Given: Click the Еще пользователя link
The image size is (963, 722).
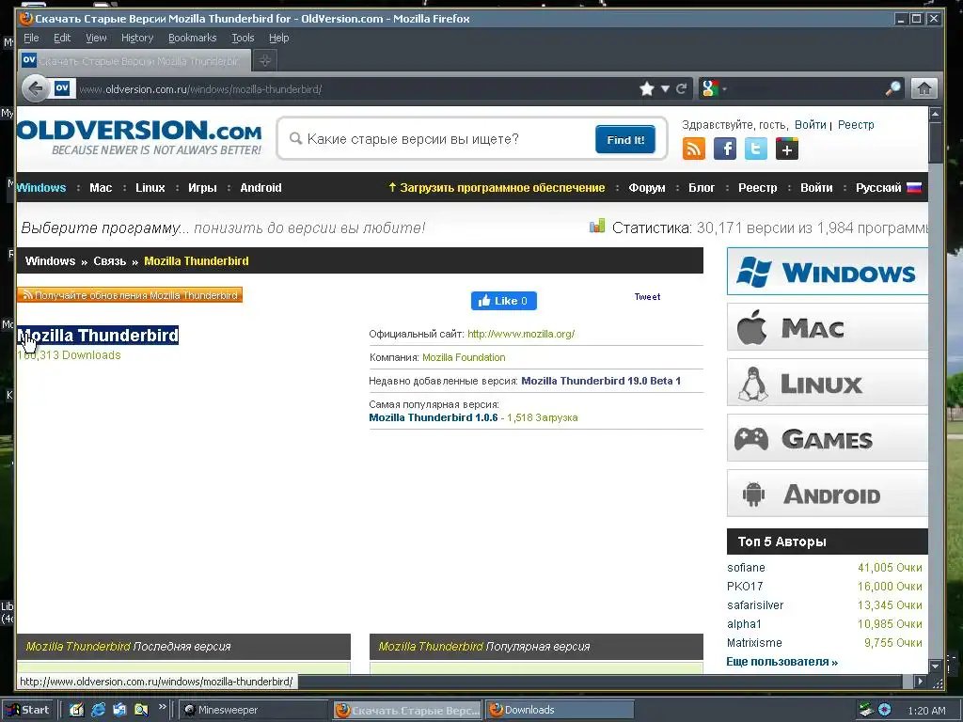Looking at the screenshot, I should (x=781, y=662).
